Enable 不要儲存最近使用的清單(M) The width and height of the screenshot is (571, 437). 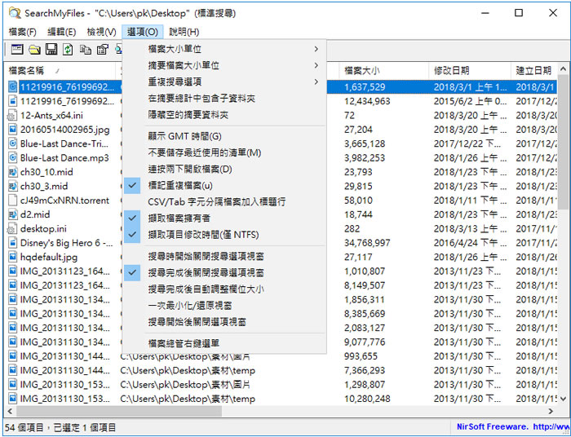pos(224,152)
